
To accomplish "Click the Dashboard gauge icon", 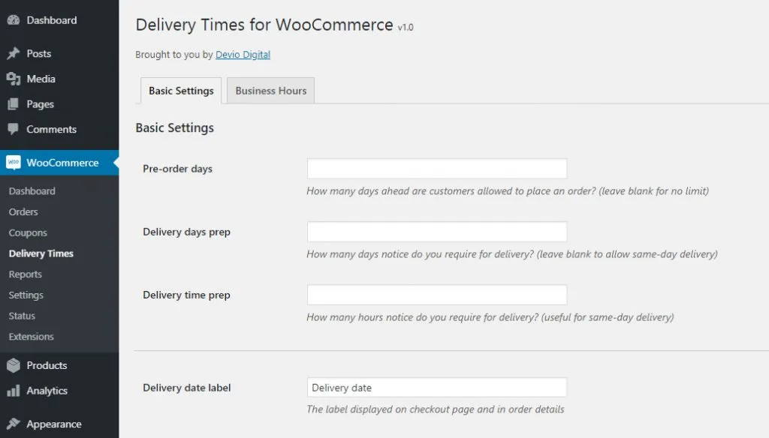I will (14, 20).
